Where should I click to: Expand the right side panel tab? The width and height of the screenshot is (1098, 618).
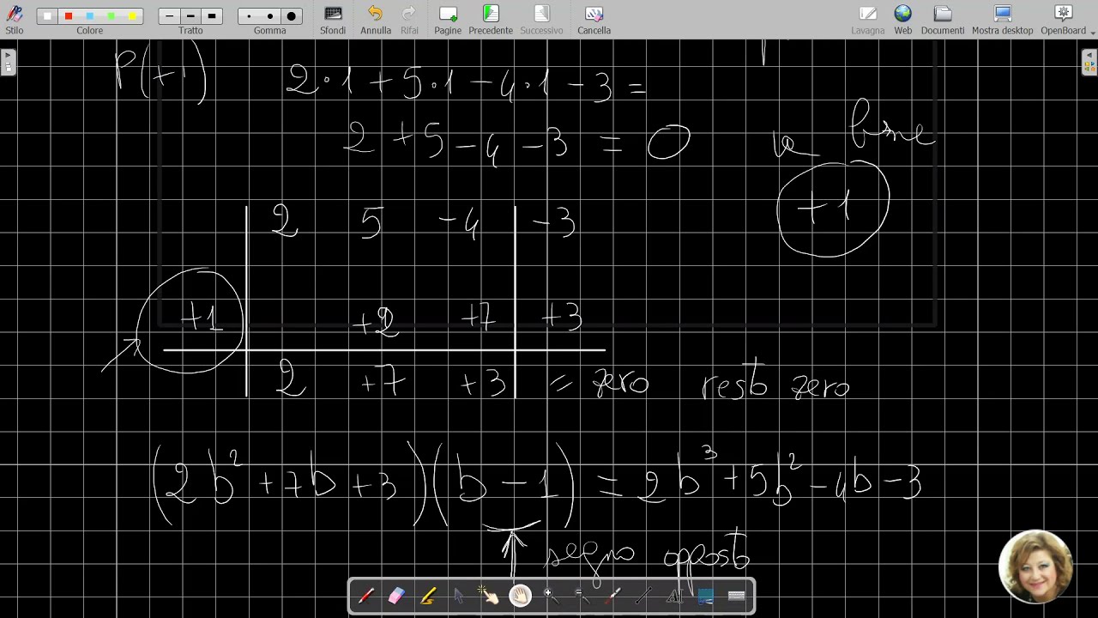pos(1089,63)
